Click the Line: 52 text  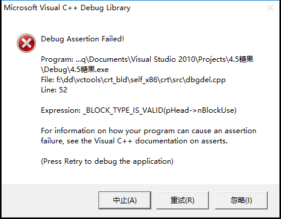[x=54, y=90]
